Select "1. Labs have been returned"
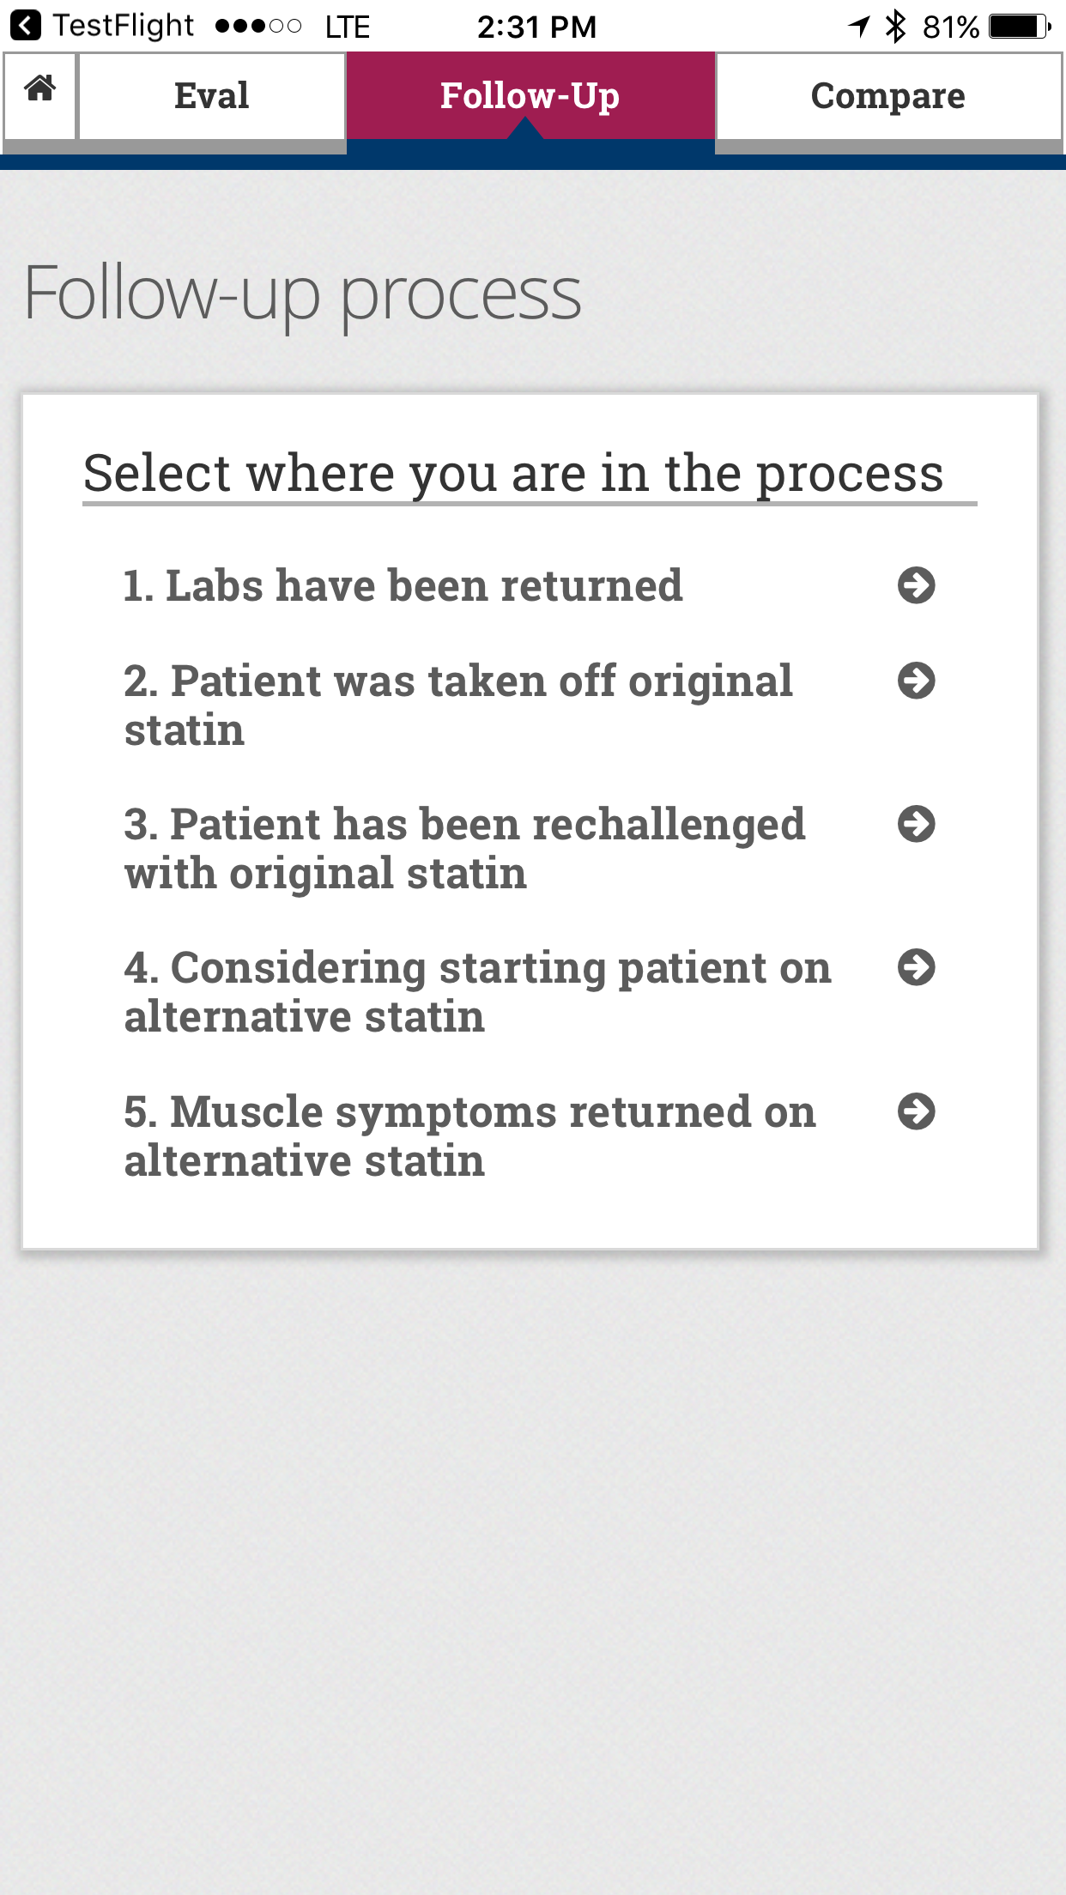 [x=403, y=586]
